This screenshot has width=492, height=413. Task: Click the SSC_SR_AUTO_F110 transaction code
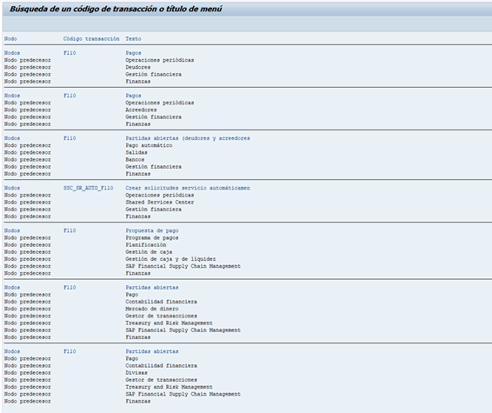click(88, 188)
